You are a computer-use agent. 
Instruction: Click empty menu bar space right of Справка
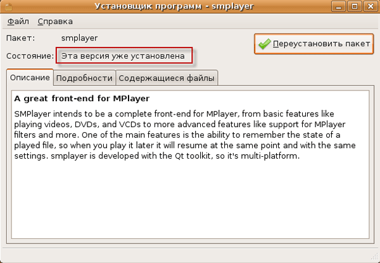pos(222,21)
